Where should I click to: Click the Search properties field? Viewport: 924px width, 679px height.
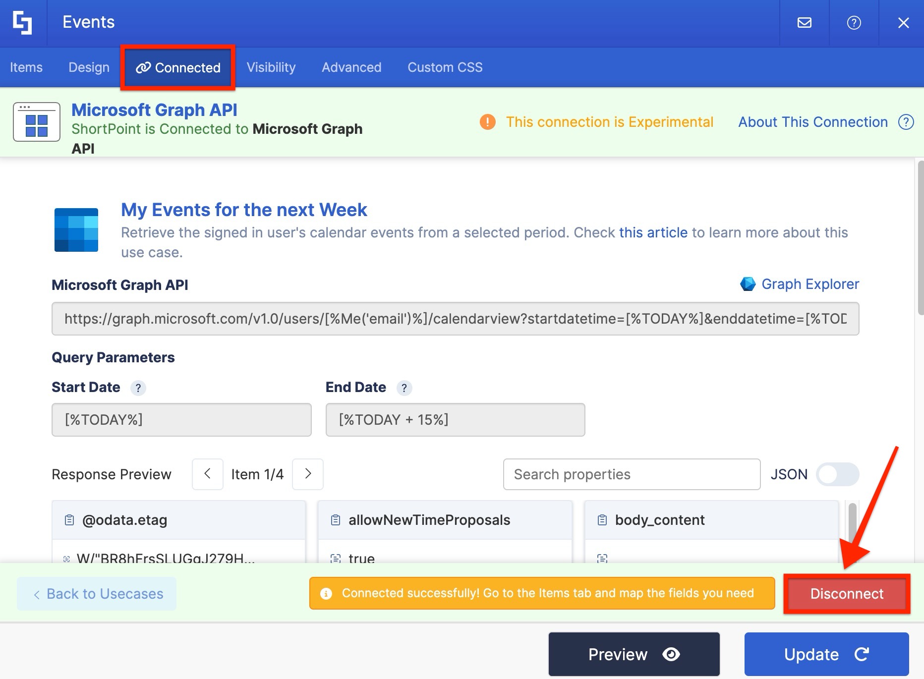pos(632,474)
